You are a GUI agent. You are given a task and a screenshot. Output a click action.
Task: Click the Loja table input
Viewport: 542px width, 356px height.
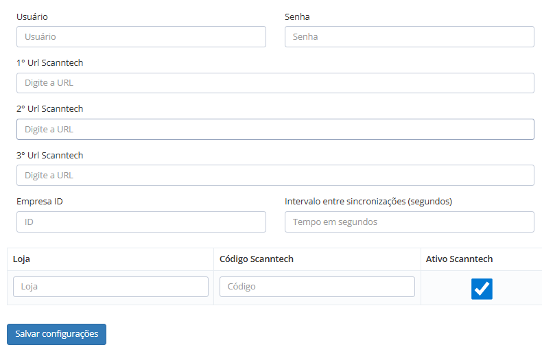pos(110,287)
